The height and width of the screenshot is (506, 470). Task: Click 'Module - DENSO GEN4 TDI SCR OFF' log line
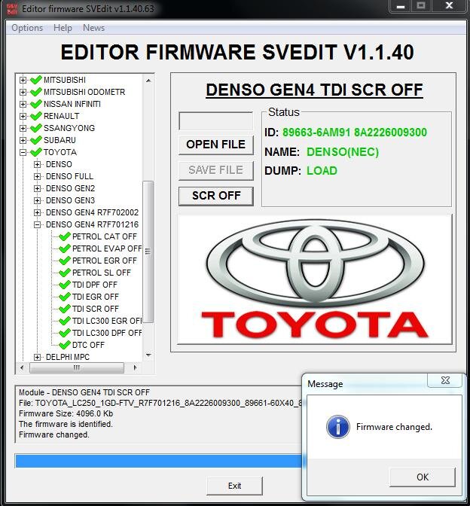(x=84, y=392)
